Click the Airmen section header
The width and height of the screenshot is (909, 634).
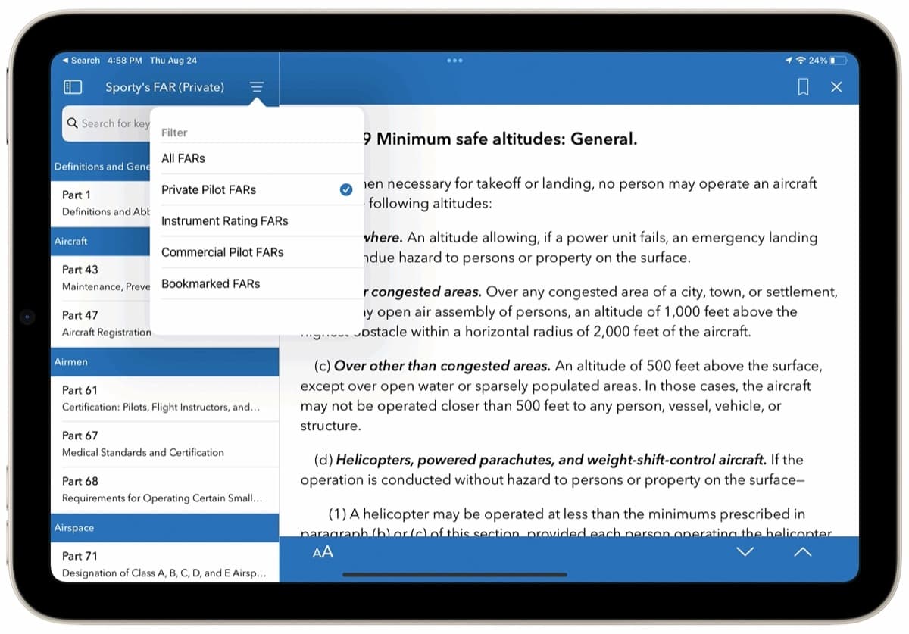point(165,362)
